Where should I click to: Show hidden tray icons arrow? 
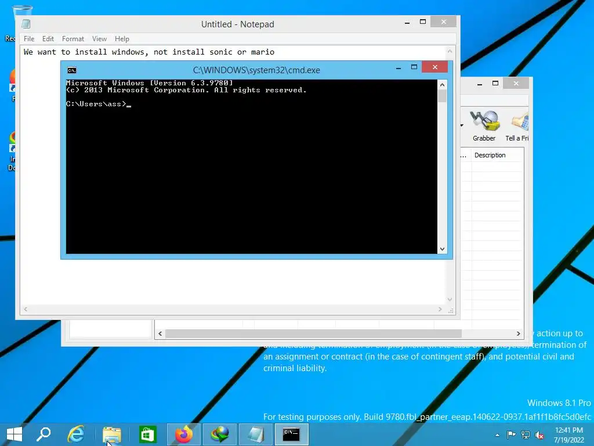point(497,435)
